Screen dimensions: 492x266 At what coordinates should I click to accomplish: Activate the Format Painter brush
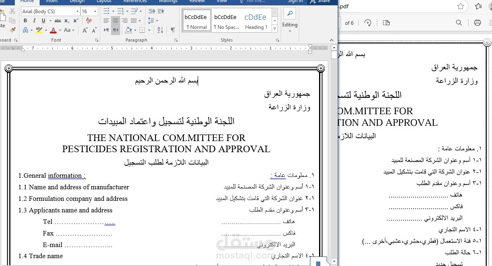12,30
